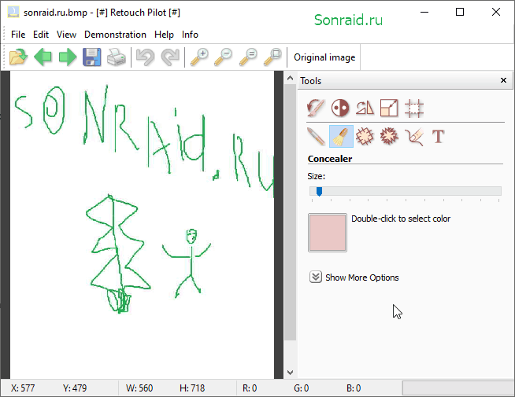Open the View menu
Image resolution: width=515 pixels, height=397 pixels.
(66, 35)
